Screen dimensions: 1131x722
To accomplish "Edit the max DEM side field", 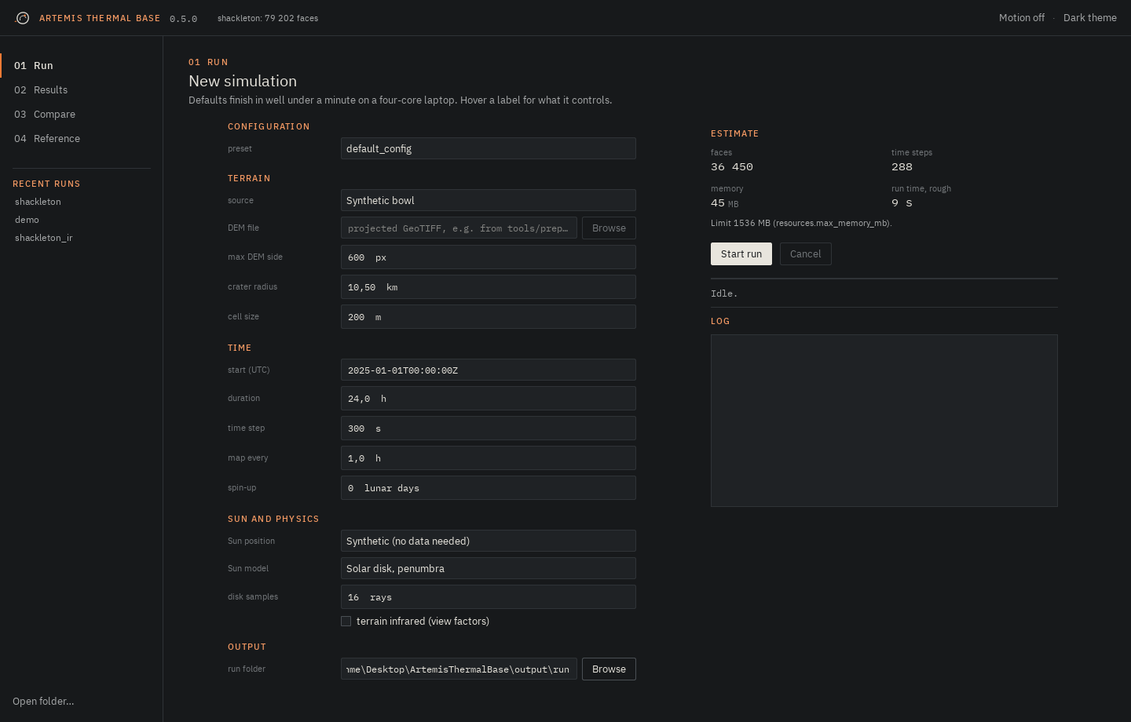I will click(x=489, y=257).
